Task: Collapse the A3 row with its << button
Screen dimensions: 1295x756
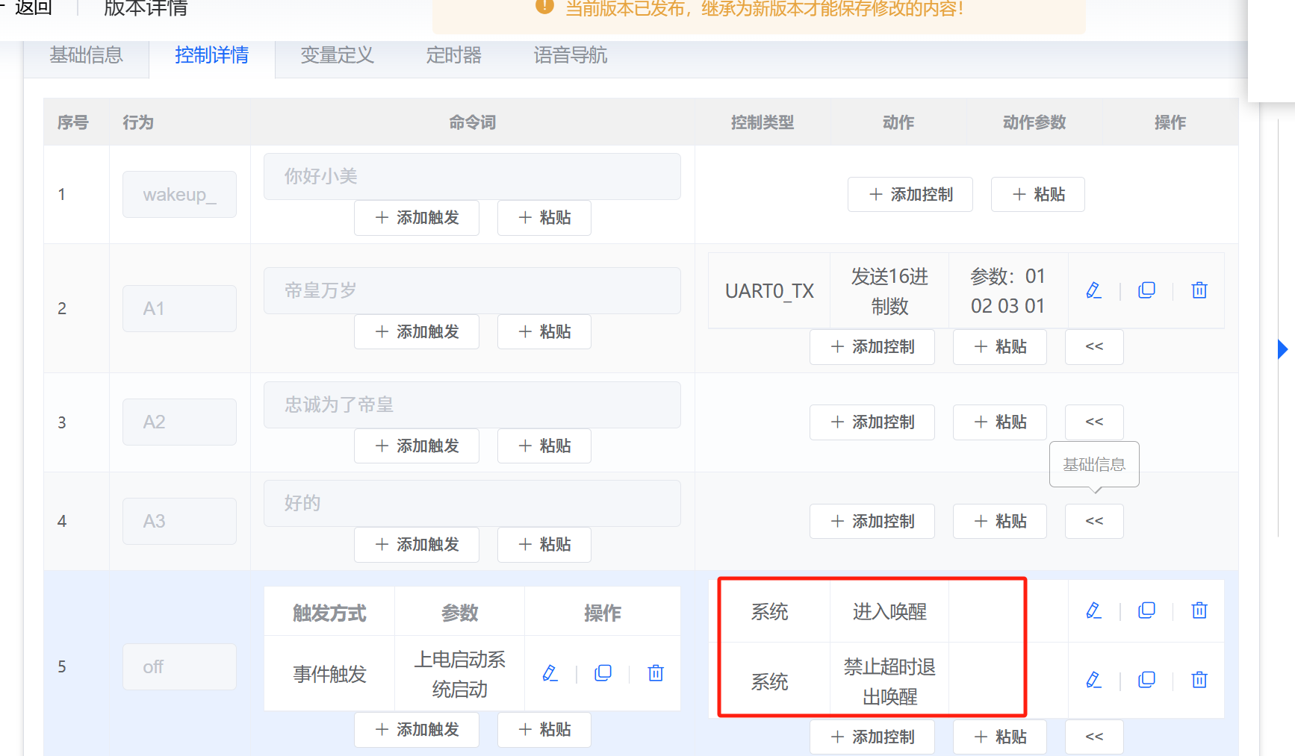Action: (1093, 521)
